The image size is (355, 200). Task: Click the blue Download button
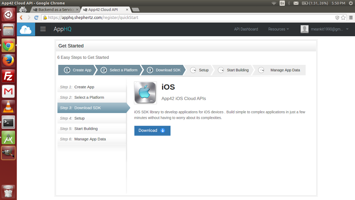tap(152, 131)
